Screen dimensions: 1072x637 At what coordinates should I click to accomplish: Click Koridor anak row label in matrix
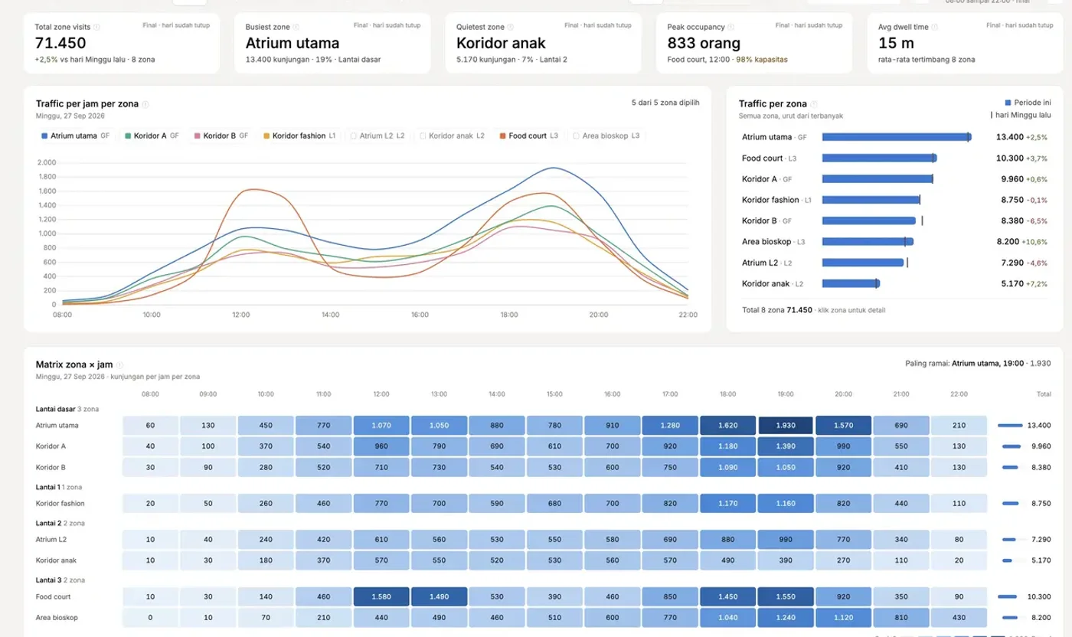[x=56, y=560]
